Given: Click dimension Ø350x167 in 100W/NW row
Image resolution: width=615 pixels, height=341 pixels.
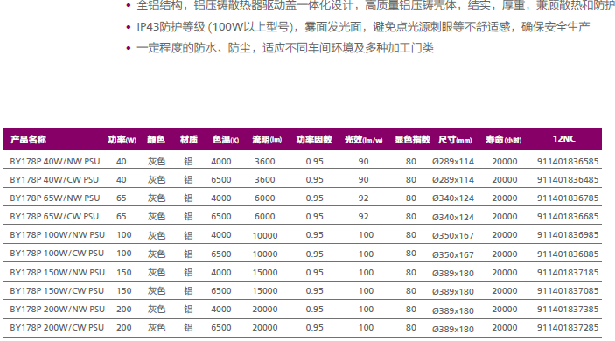Looking at the screenshot, I should click(453, 235).
